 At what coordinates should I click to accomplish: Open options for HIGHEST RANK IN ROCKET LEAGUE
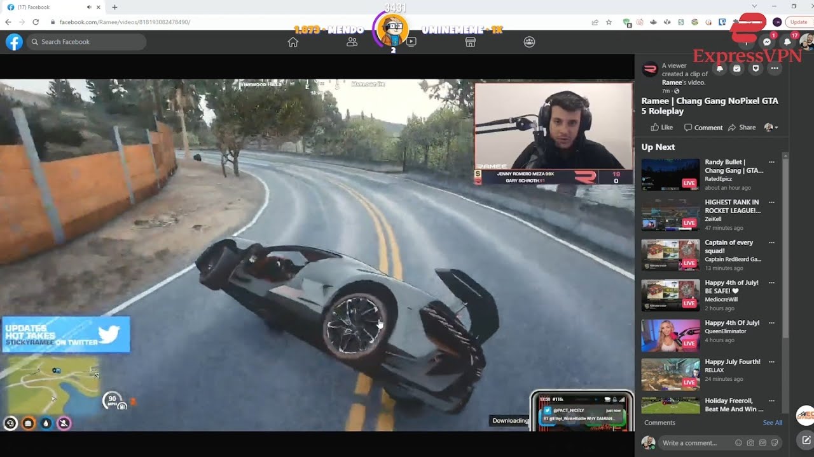[771, 202]
